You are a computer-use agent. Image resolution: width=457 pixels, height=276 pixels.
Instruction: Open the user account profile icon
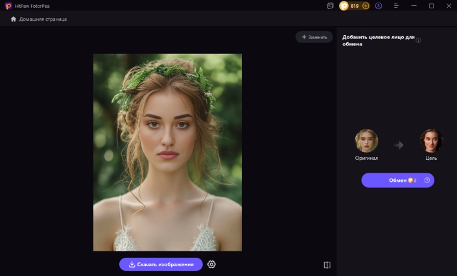click(x=379, y=6)
